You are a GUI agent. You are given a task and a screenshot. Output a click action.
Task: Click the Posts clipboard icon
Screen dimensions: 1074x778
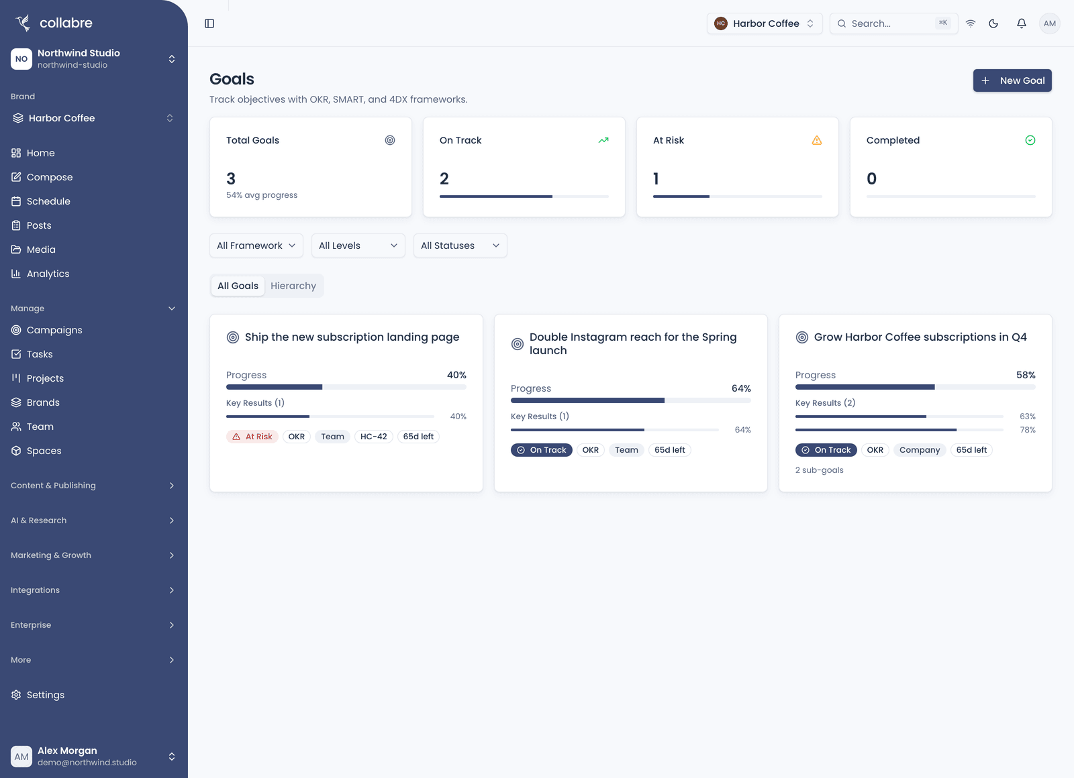[16, 225]
